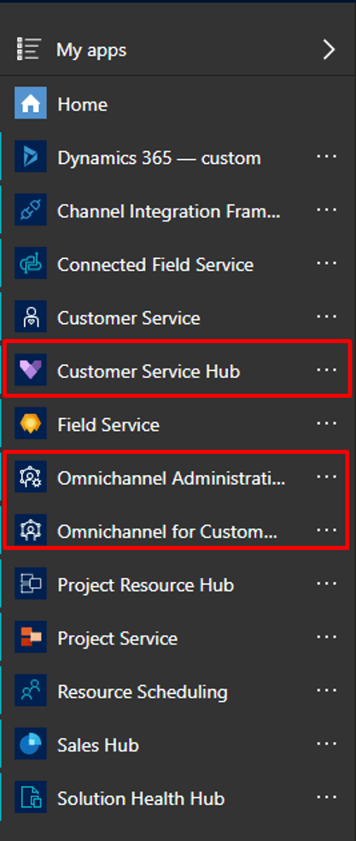This screenshot has width=356, height=841.
Task: Click the Project Service orange blocks icon
Action: (31, 638)
